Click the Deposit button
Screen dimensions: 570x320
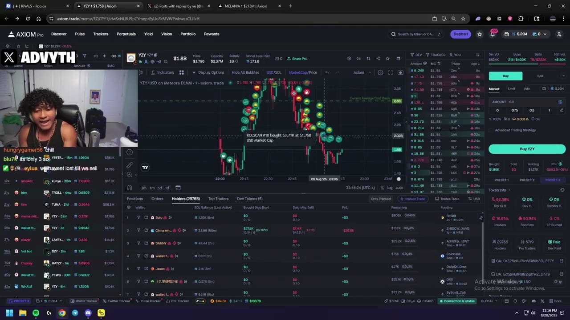tap(460, 34)
